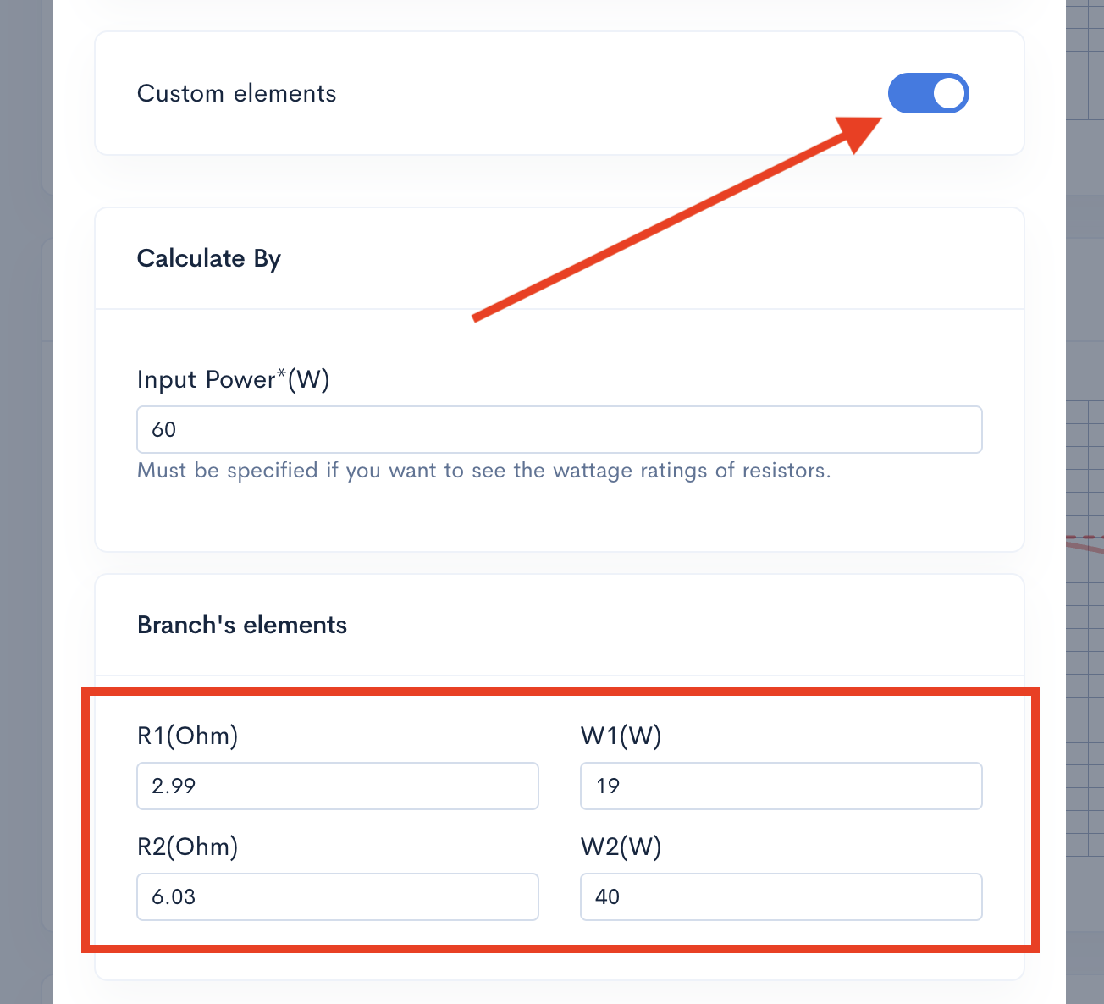Click the dimmed backdrop left of the dialog
The height and width of the screenshot is (1004, 1104).
pyautogui.click(x=25, y=508)
